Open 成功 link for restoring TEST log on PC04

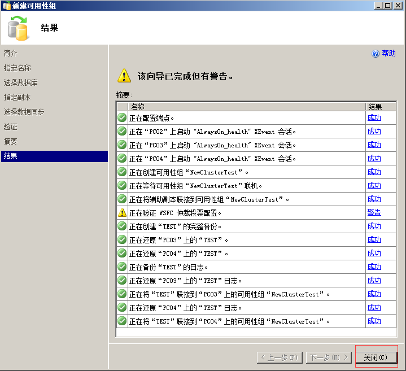[x=374, y=308]
